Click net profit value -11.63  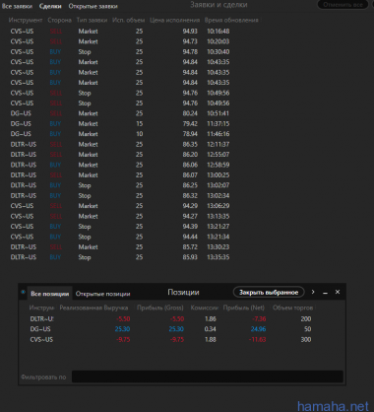(x=257, y=340)
